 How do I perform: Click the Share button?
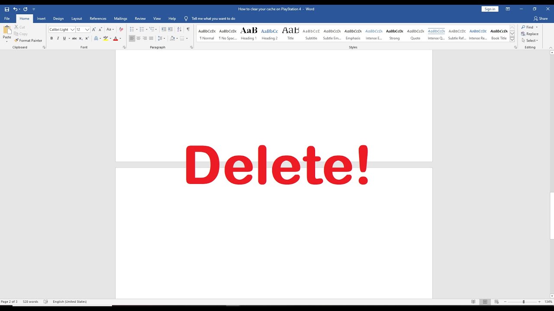(x=541, y=19)
